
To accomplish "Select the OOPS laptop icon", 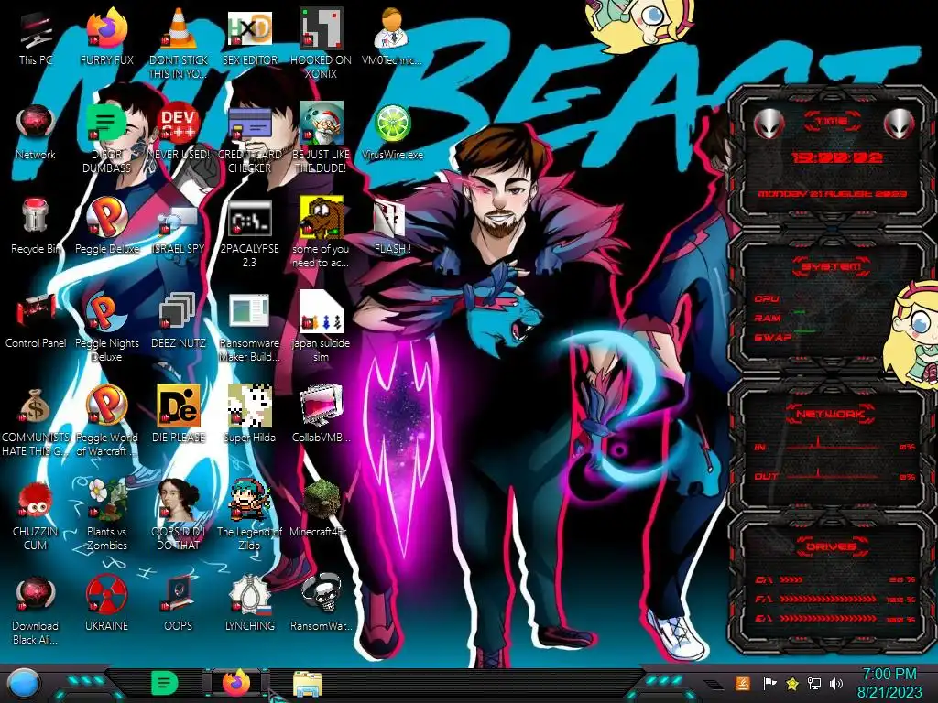I will (x=179, y=604).
